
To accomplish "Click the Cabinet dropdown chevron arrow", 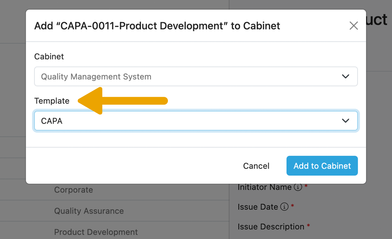I will 345,77.
